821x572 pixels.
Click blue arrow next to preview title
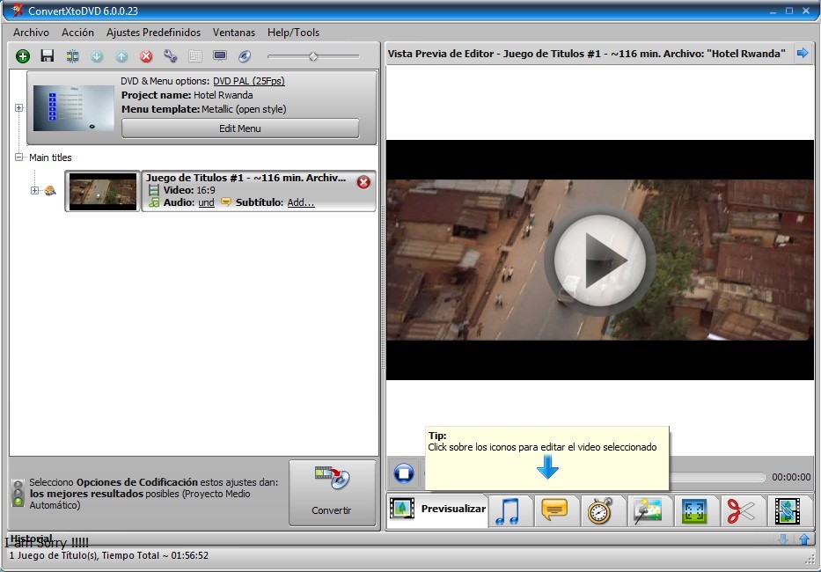coord(803,53)
